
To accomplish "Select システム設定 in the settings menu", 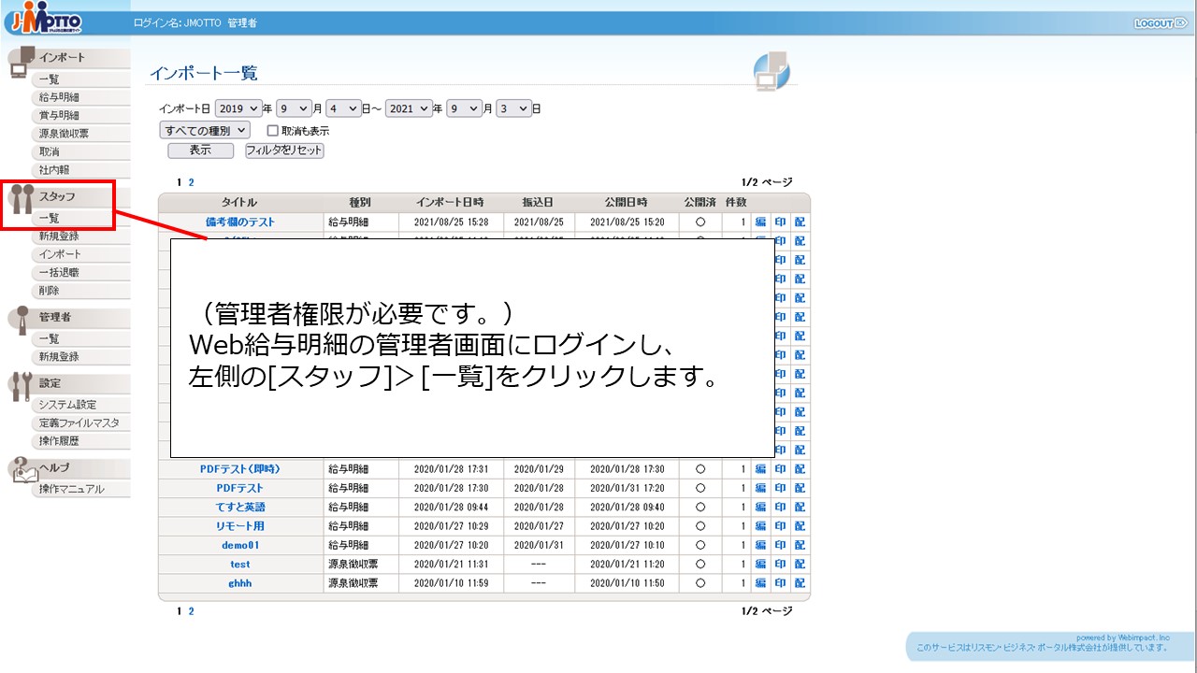I will (x=67, y=405).
